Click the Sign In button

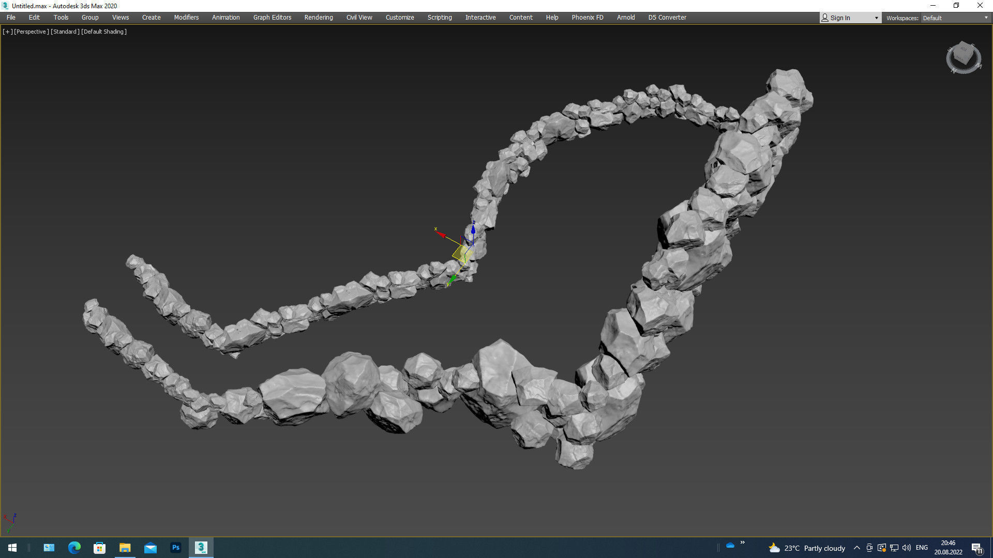pyautogui.click(x=840, y=17)
